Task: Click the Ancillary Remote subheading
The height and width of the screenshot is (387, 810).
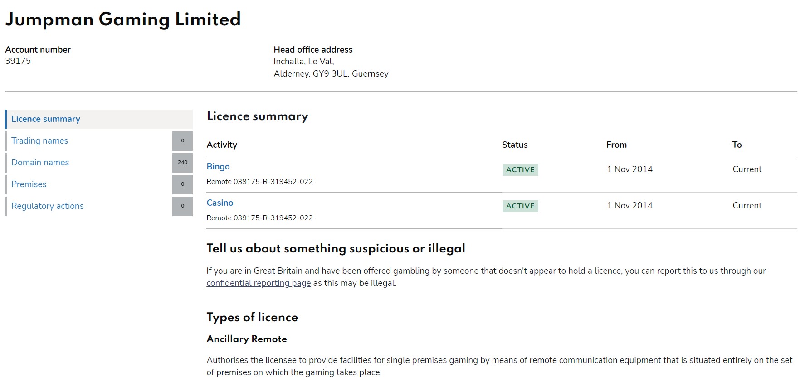Action: pos(247,339)
